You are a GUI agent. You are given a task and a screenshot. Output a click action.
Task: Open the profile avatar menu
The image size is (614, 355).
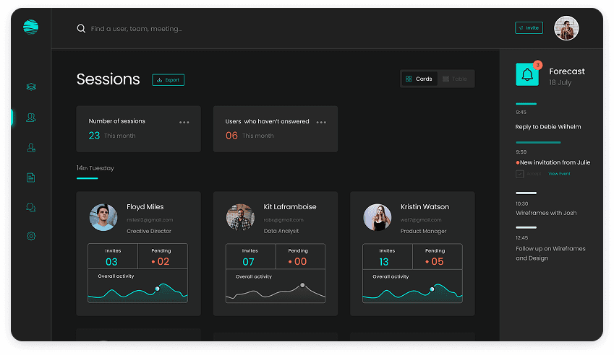(x=566, y=28)
